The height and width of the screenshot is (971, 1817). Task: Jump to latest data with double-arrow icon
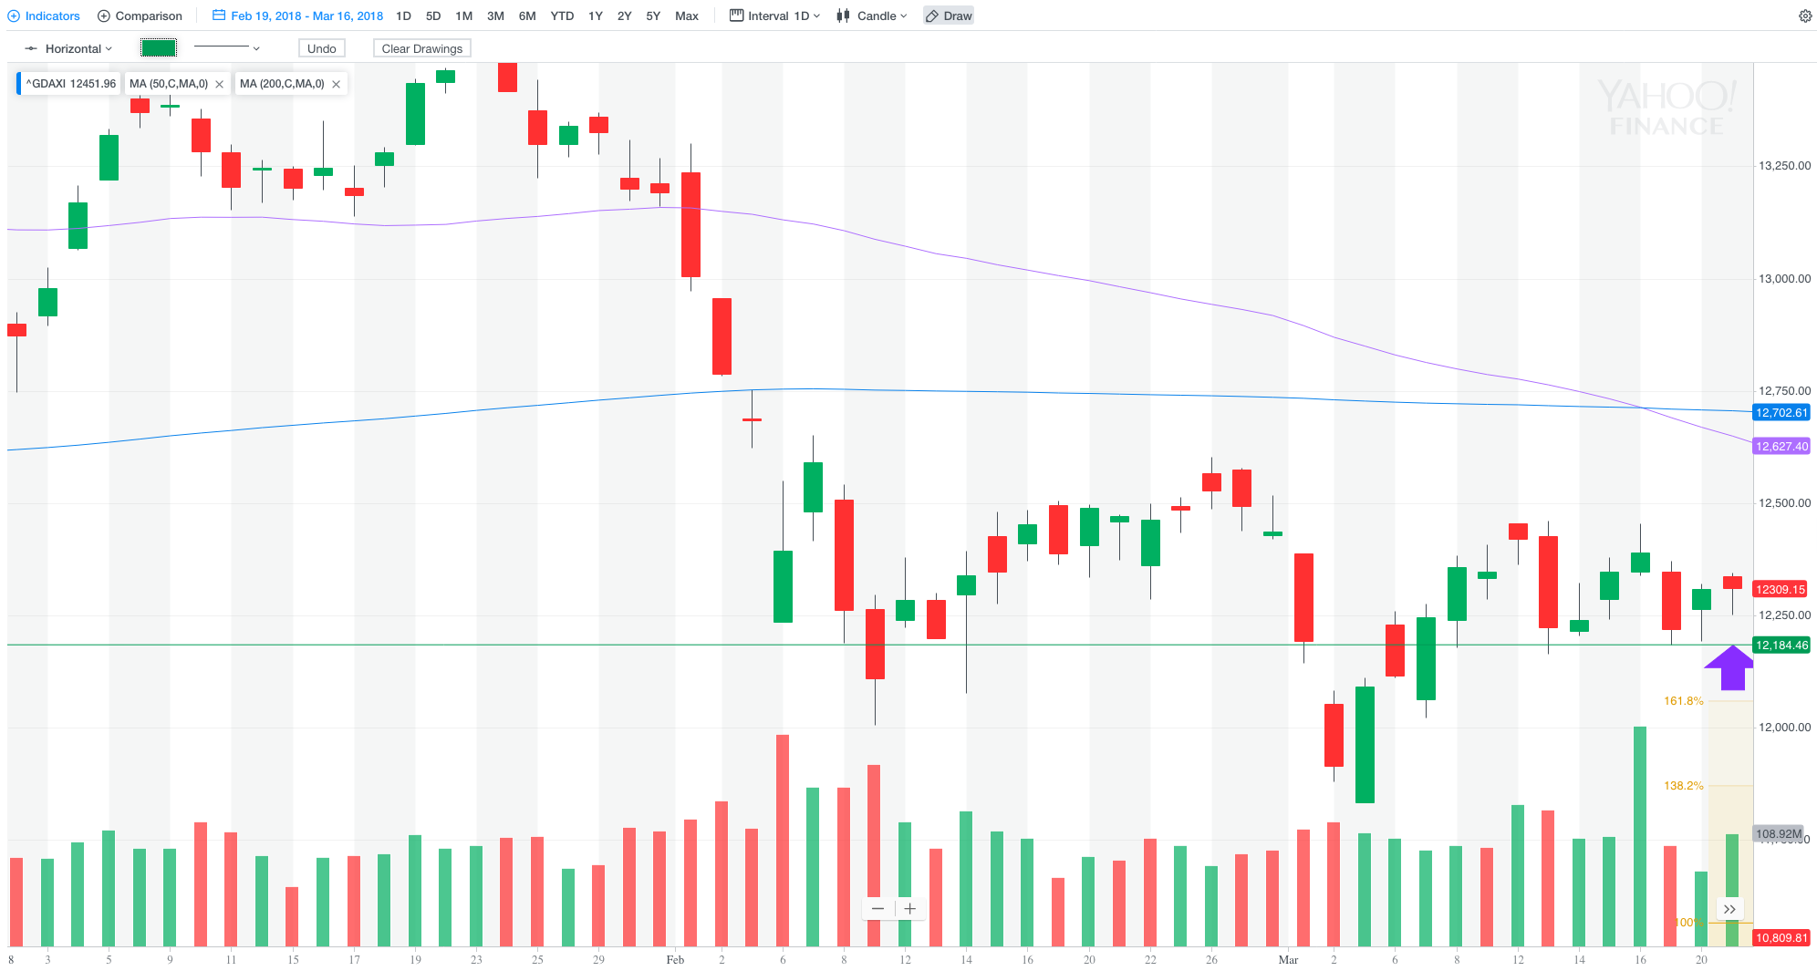tap(1729, 909)
